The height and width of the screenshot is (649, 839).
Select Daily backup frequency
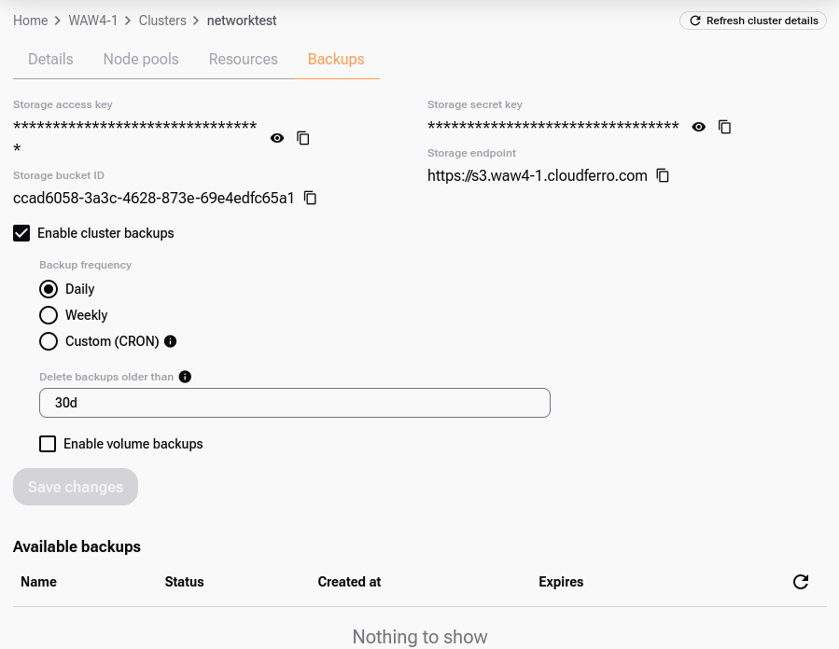pos(49,289)
